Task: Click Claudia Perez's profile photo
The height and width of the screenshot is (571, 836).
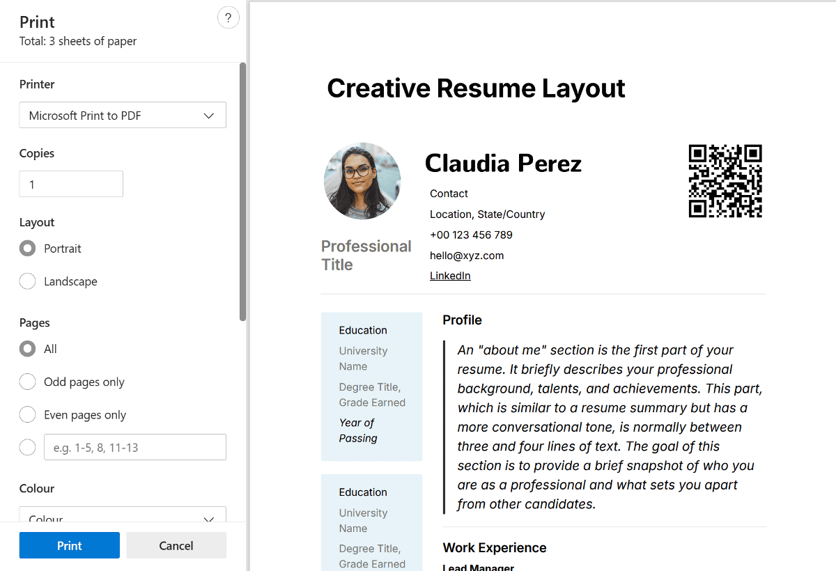Action: [362, 181]
